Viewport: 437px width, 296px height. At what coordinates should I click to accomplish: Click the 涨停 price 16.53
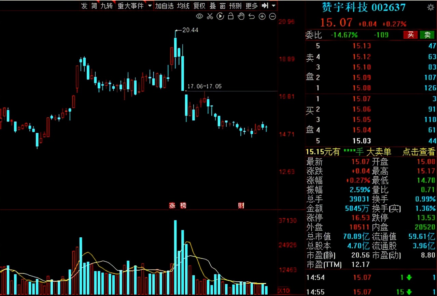click(361, 218)
